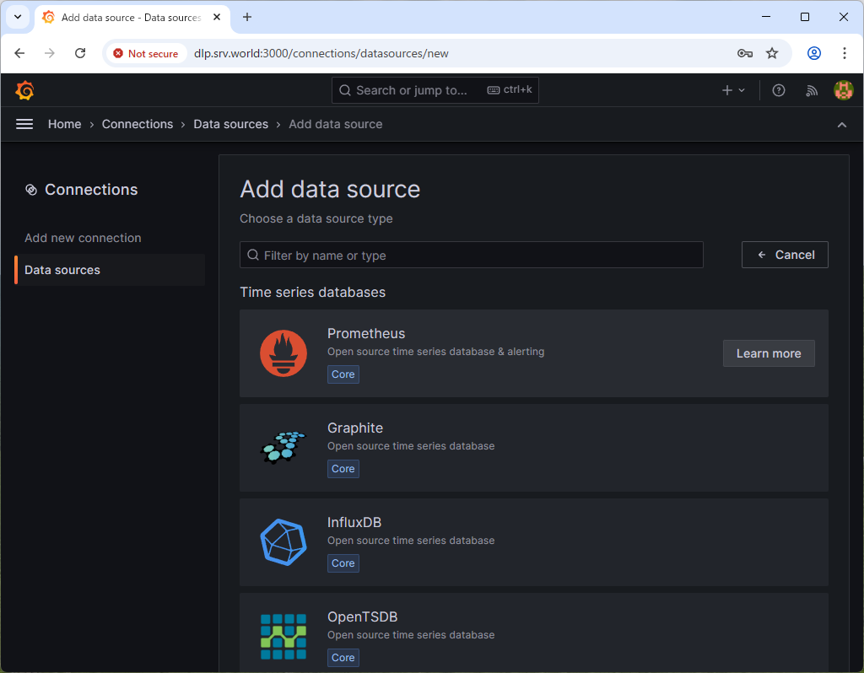
Task: Reload the page
Action: coord(80,53)
